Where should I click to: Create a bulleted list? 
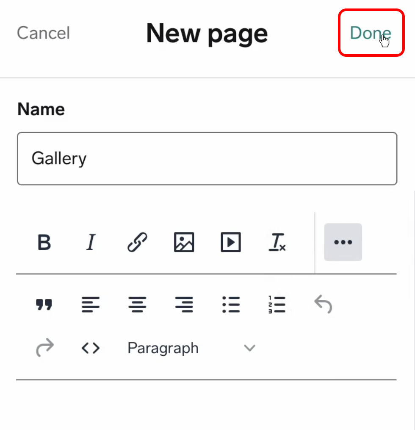231,304
